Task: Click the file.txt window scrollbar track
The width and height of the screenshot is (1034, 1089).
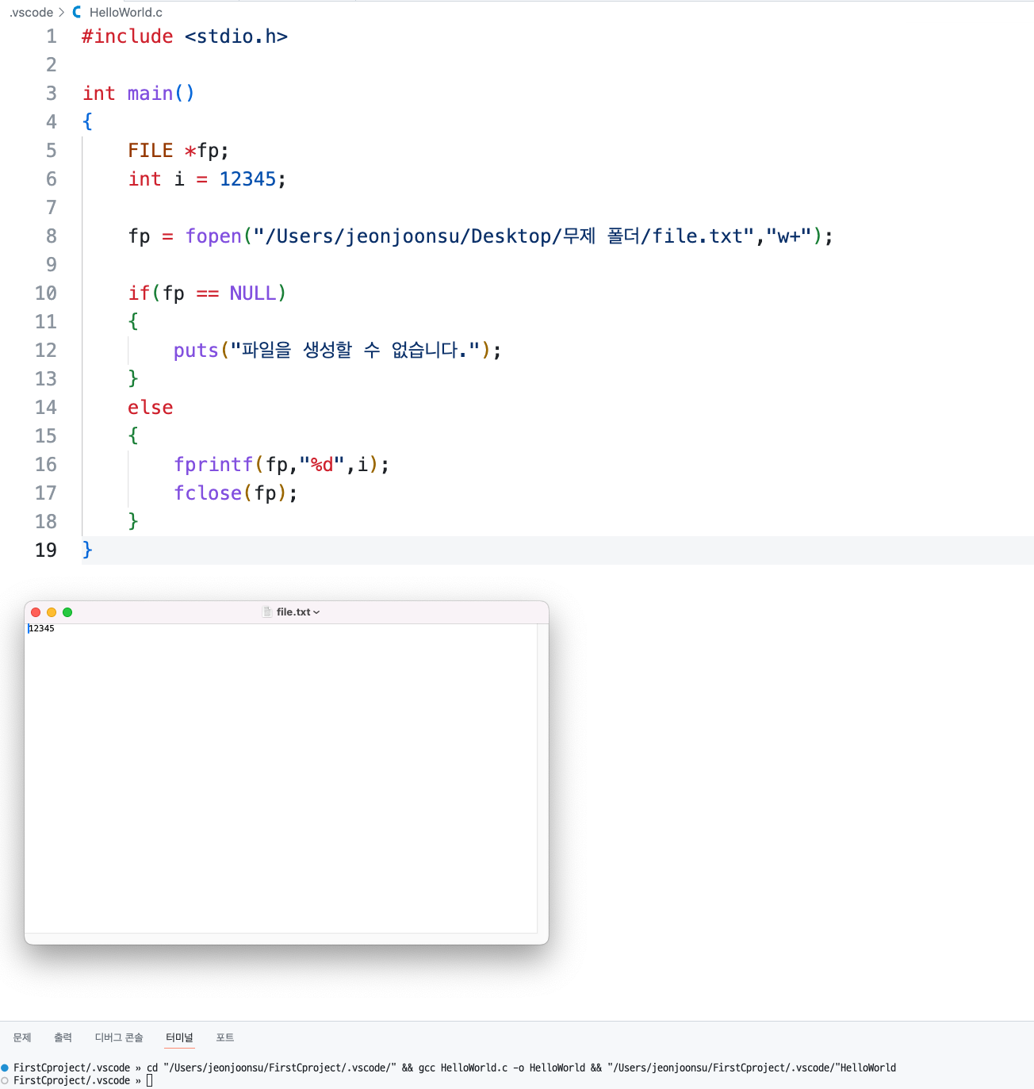Action: click(x=542, y=778)
